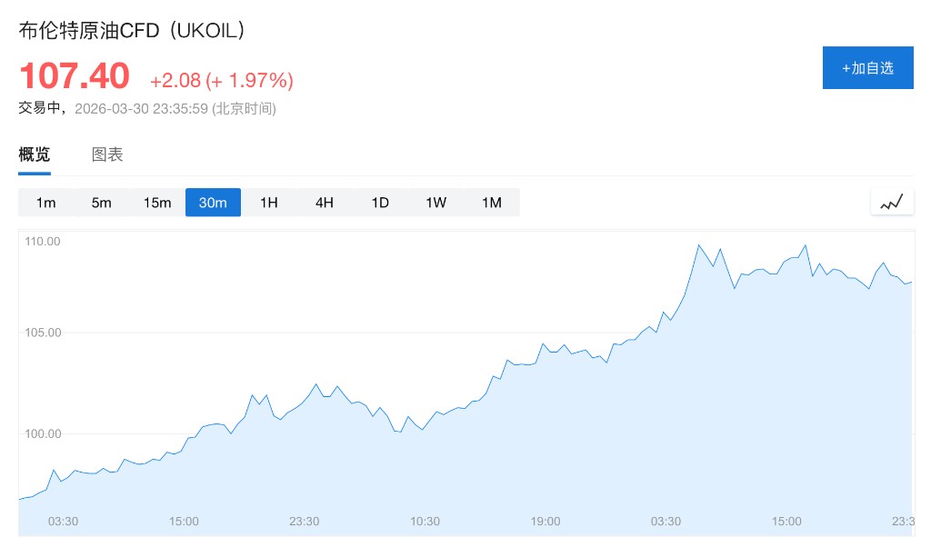
Task: Switch chart to 1H interval
Action: (x=269, y=203)
